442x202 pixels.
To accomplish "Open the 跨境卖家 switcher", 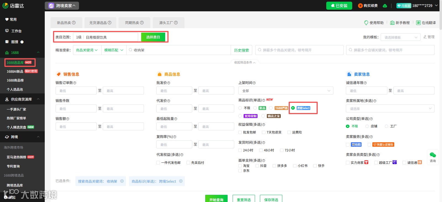I will tap(62, 6).
